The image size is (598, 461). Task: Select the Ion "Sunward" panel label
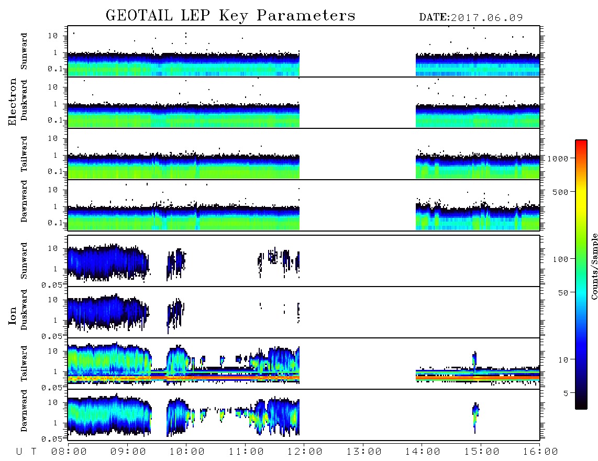(24, 261)
